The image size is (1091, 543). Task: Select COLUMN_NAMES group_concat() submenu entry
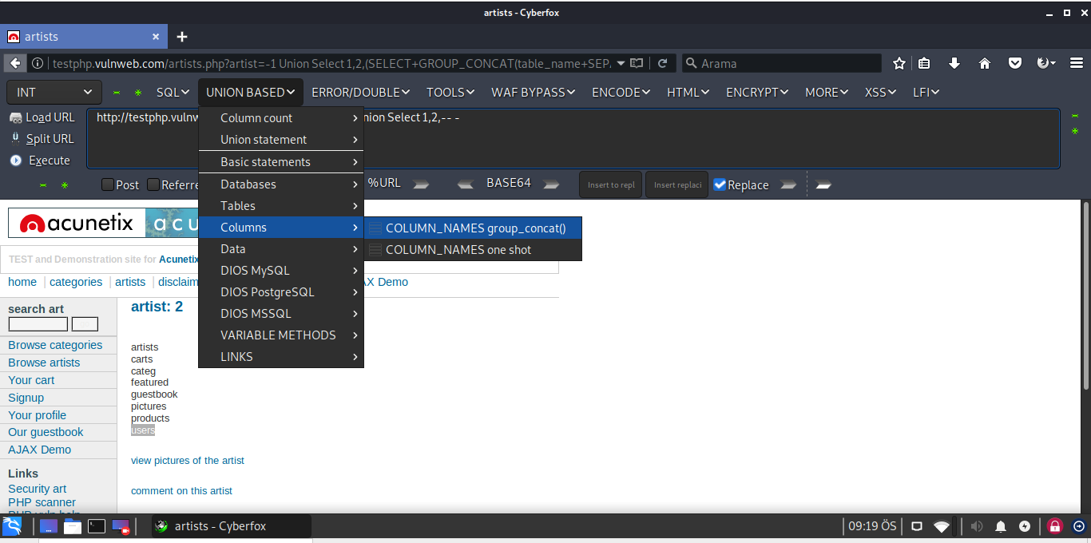pos(474,228)
